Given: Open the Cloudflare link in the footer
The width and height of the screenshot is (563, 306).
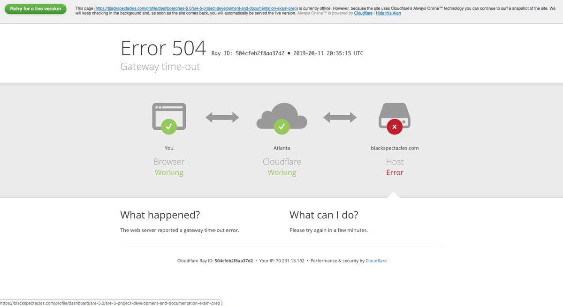Looking at the screenshot, I should (376, 261).
